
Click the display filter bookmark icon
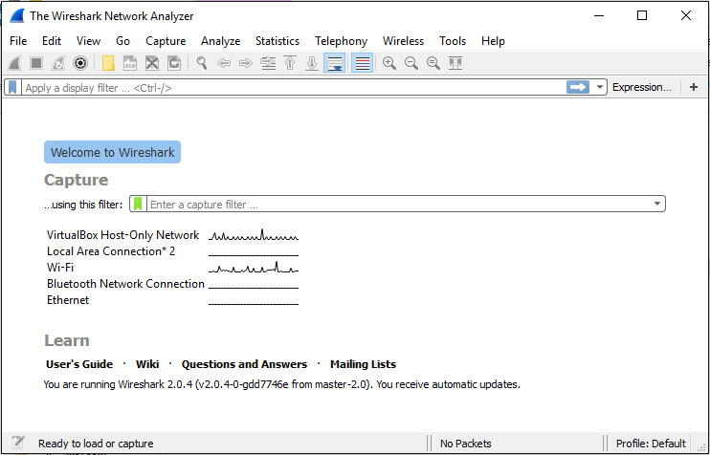coord(12,87)
